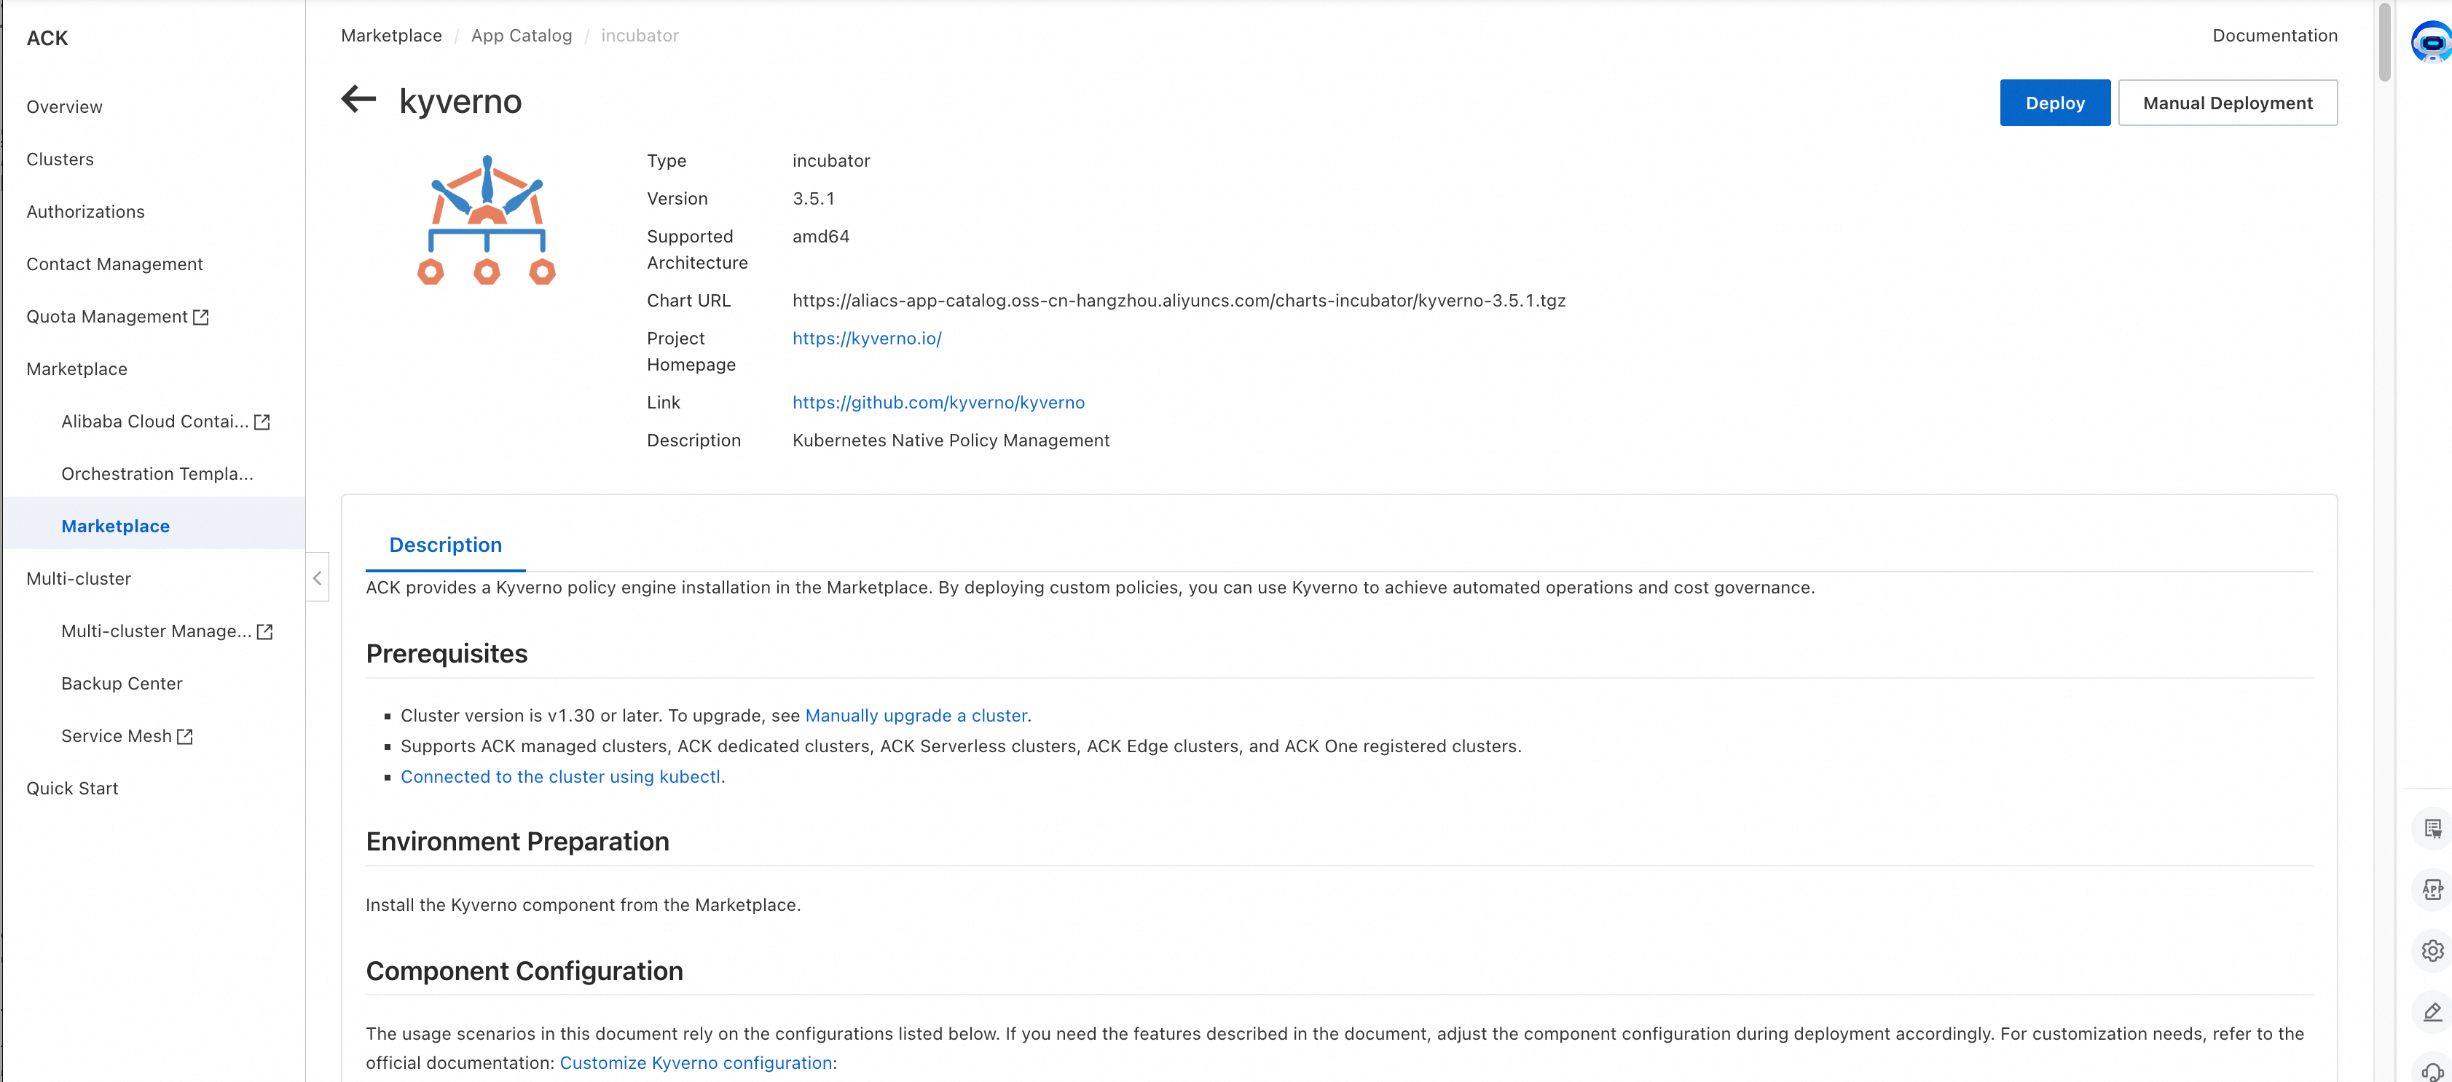Select the Description tab
2452x1082 pixels.
click(x=444, y=545)
